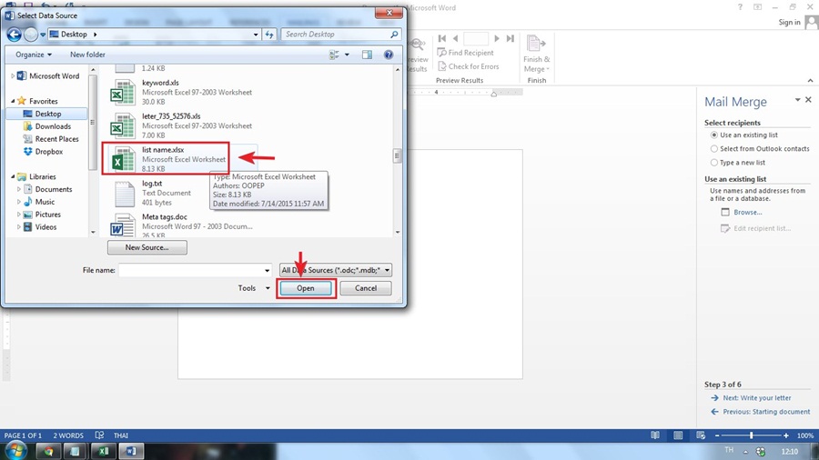819x460 pixels.
Task: Click 'Previous: Starting document' link
Action: [x=766, y=412]
